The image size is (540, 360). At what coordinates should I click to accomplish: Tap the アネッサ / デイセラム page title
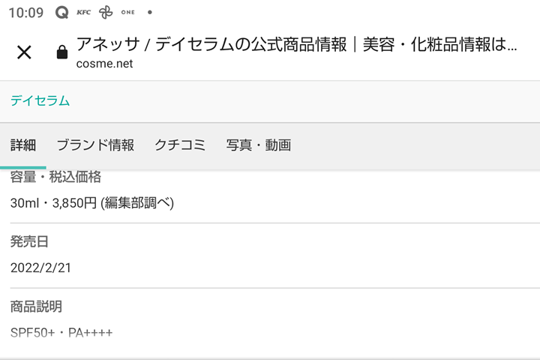296,44
